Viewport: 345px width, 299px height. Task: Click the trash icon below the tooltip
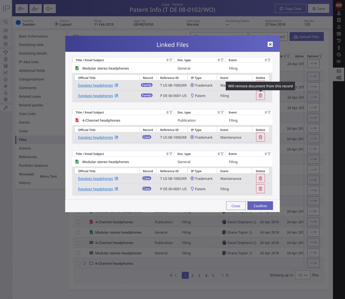point(260,96)
